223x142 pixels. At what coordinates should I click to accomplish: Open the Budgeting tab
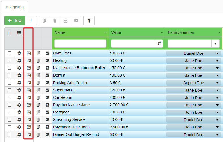coord(15,7)
